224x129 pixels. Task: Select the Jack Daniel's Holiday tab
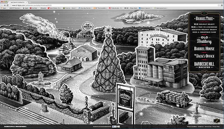click(17, 2)
